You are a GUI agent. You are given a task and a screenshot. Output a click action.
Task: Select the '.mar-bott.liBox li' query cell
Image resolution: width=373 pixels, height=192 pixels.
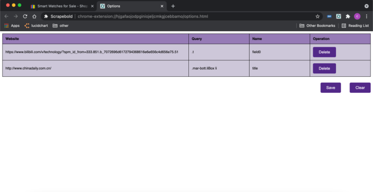tap(219, 69)
